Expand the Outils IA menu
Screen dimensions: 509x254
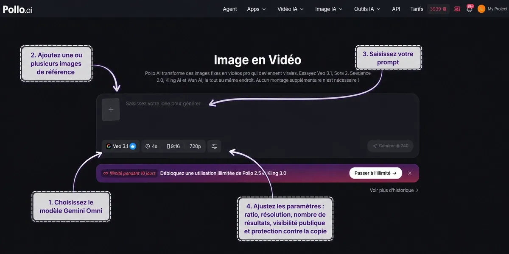pos(367,9)
